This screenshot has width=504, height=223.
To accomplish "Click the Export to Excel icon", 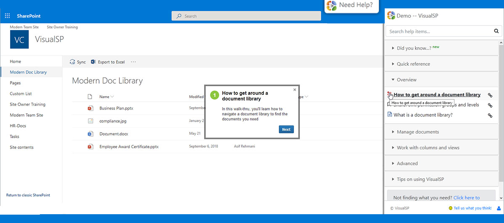I will (93, 62).
